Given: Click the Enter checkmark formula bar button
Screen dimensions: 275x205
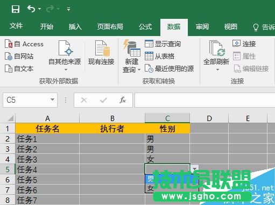Looking at the screenshot, I should tap(103, 100).
